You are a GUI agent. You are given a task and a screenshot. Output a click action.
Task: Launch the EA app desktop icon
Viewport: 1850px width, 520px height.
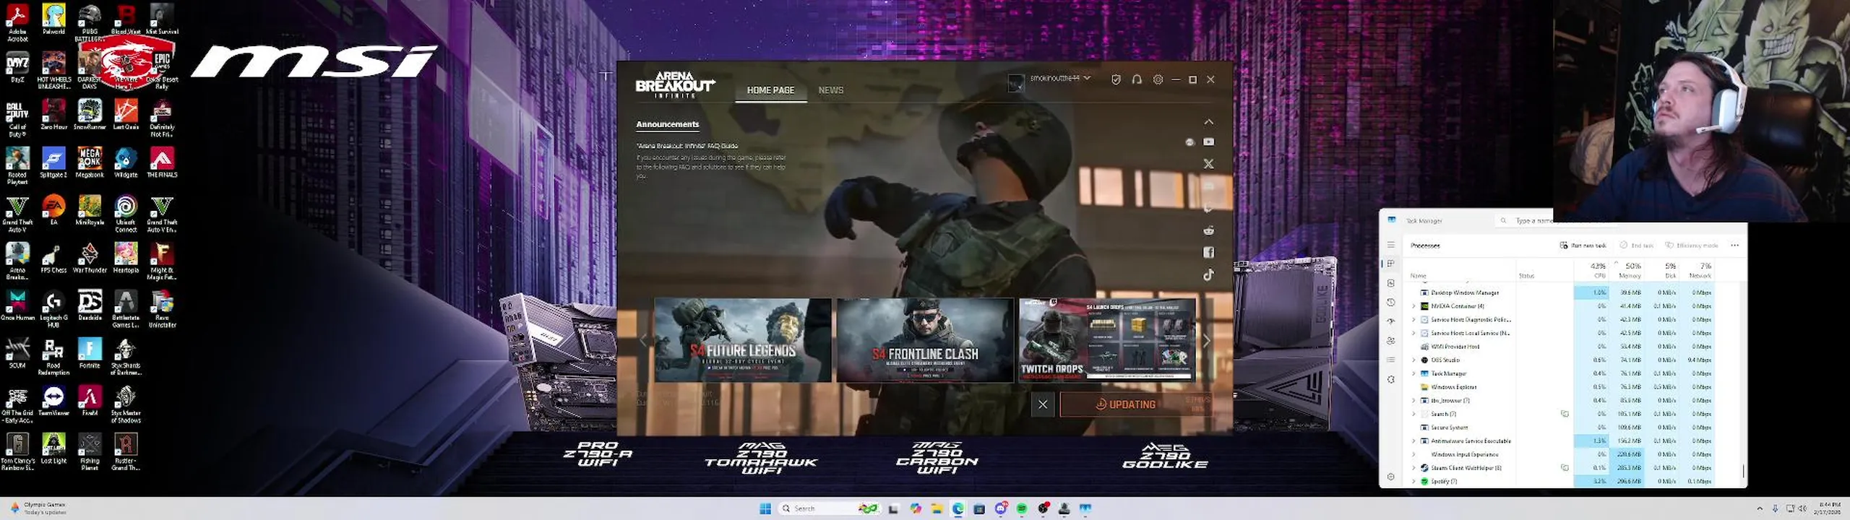point(53,210)
